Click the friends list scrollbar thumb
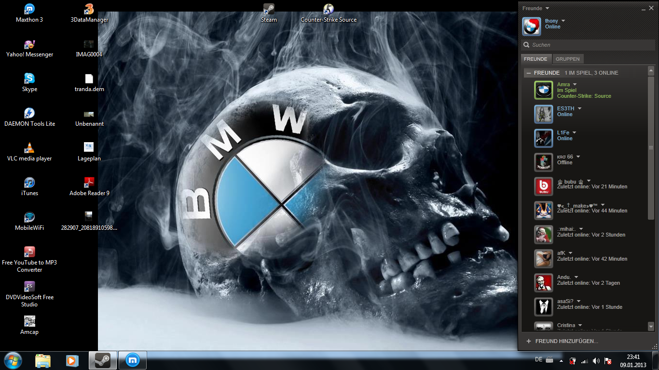 (651, 147)
